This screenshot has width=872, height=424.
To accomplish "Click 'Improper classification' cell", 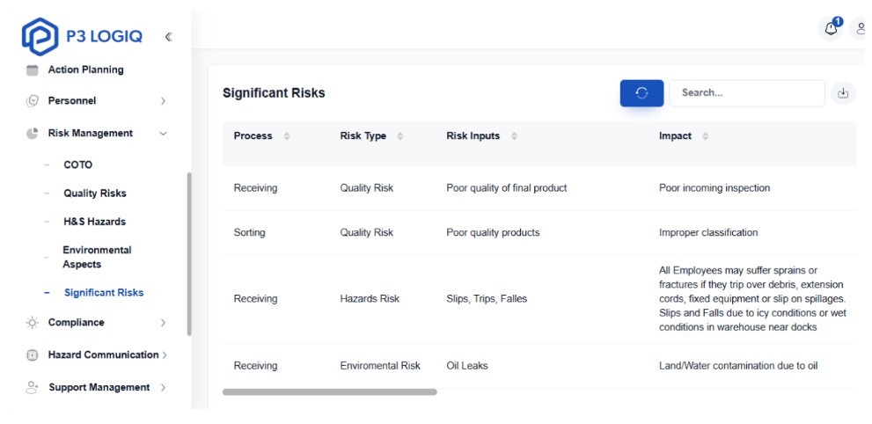I will [x=708, y=232].
